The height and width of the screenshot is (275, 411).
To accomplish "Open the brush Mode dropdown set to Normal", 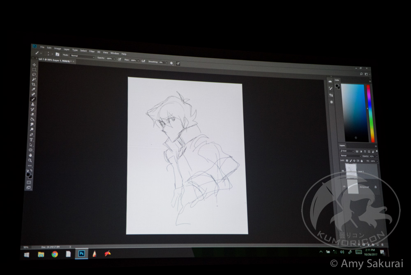I will [82, 56].
